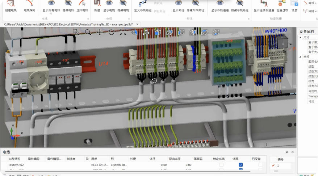Select the second cube view icon
This screenshot has width=318, height=176.
170,32
